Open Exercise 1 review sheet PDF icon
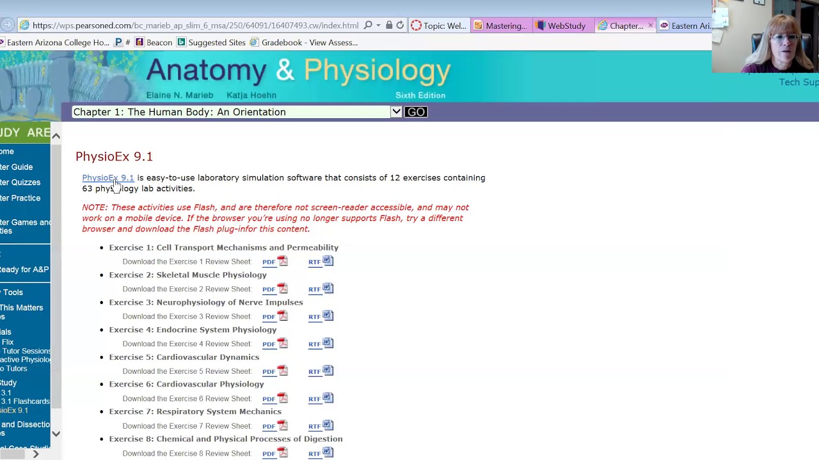The width and height of the screenshot is (819, 460). (282, 261)
